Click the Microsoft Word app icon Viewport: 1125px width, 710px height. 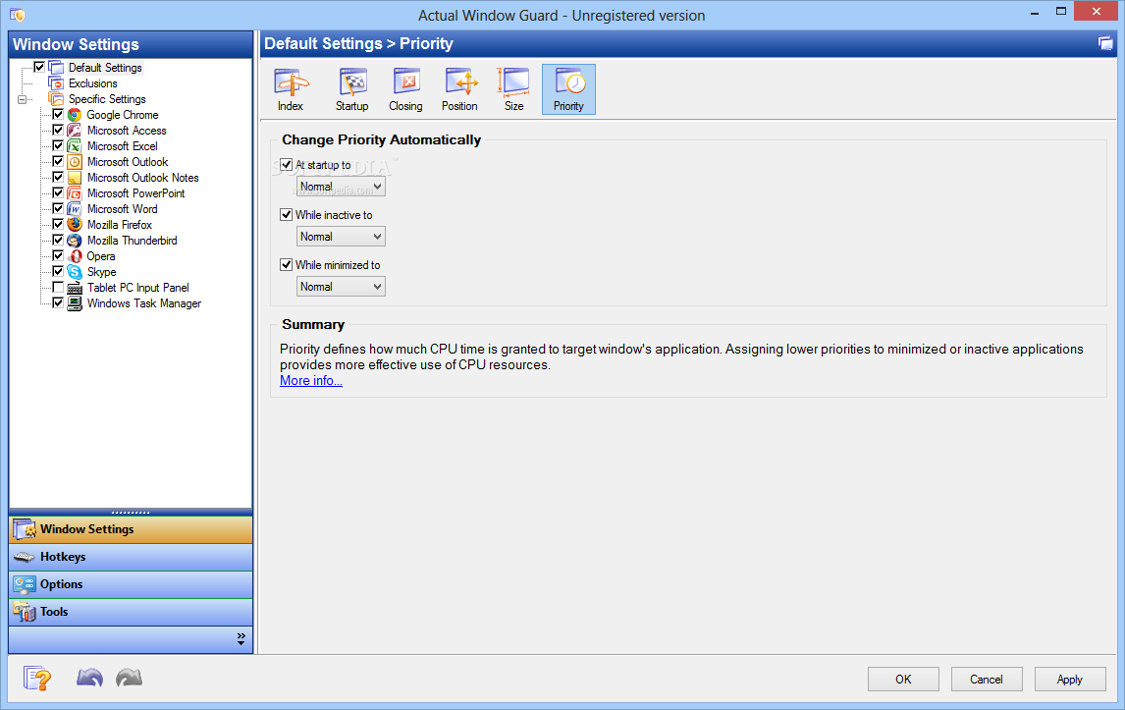pyautogui.click(x=75, y=209)
